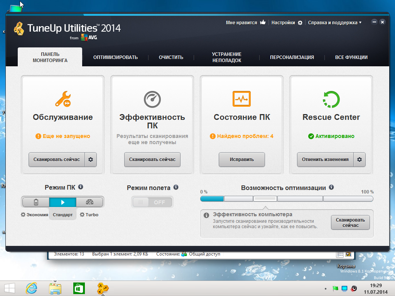Image resolution: width=395 pixels, height=296 pixels.
Task: Open maintenance settings gear next to Сканировать сейчас
Action: tap(91, 159)
